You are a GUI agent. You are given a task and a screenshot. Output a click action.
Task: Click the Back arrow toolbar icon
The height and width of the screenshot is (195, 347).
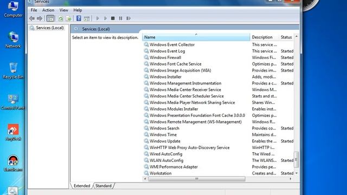point(32,18)
